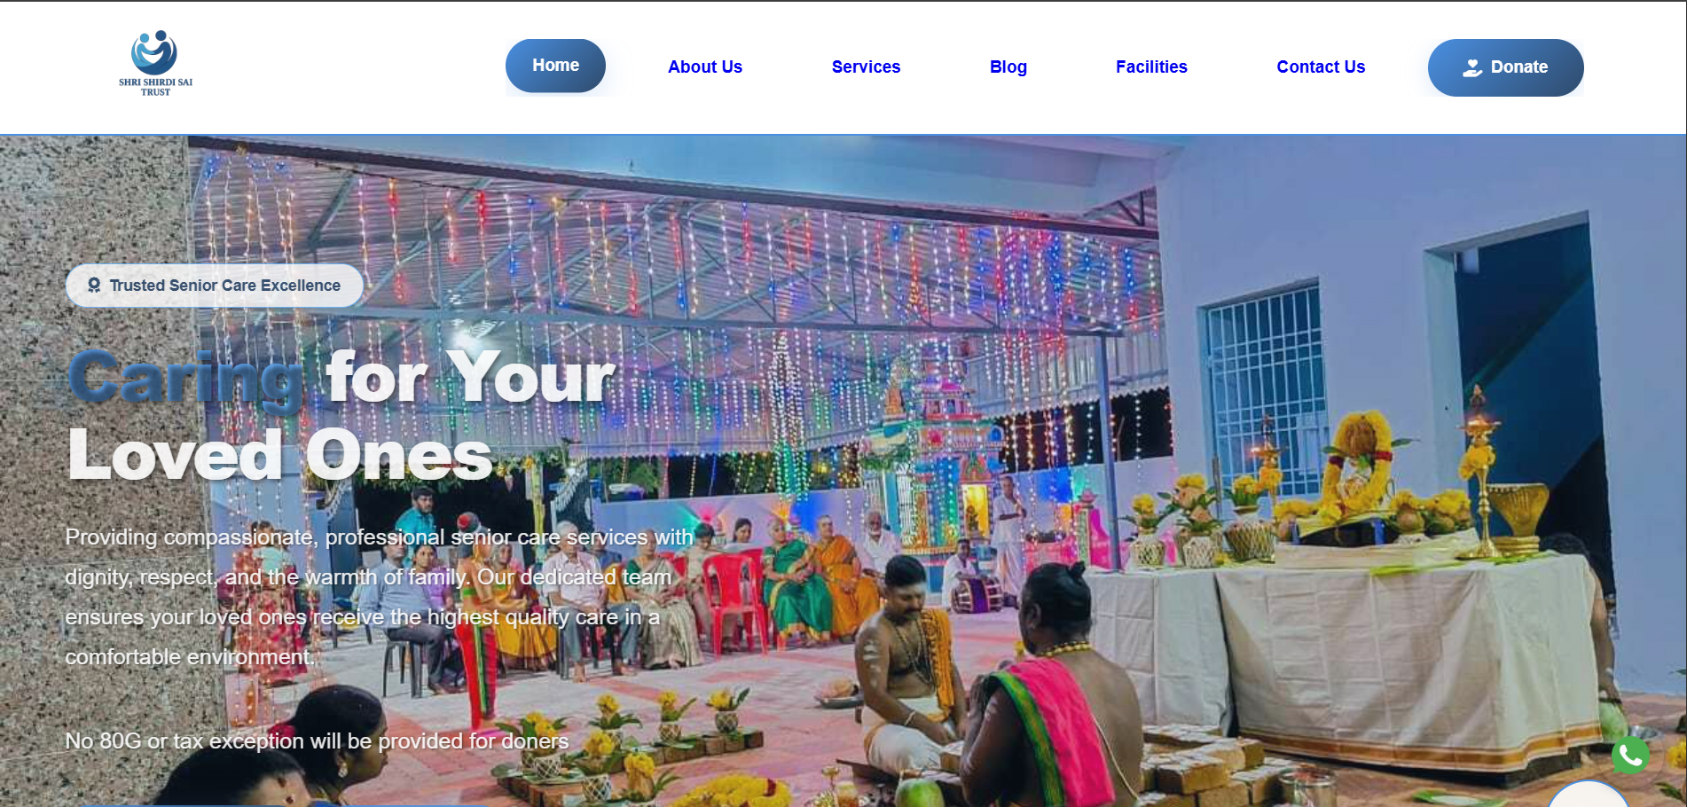Click the hand-heart icon in Donate button

point(1472,67)
